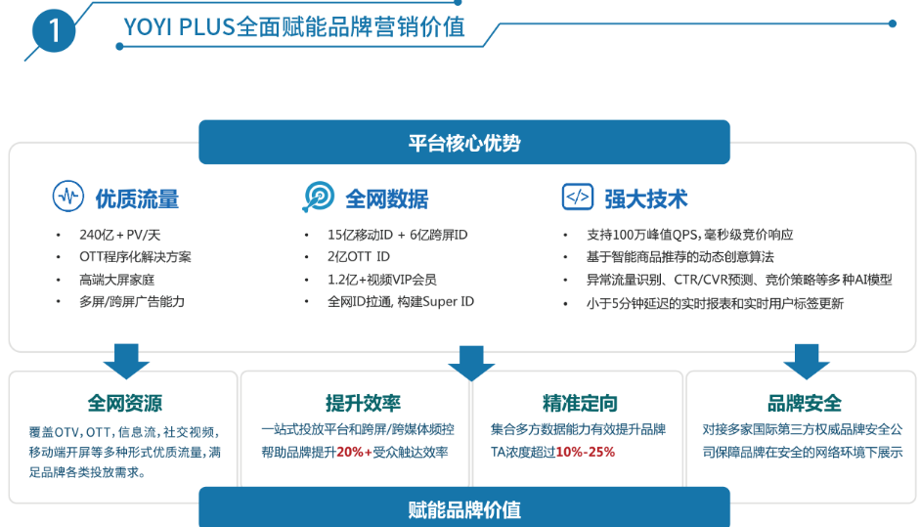920x527 pixels.
Task: Click the red 10%-25% figure
Action: click(x=585, y=452)
